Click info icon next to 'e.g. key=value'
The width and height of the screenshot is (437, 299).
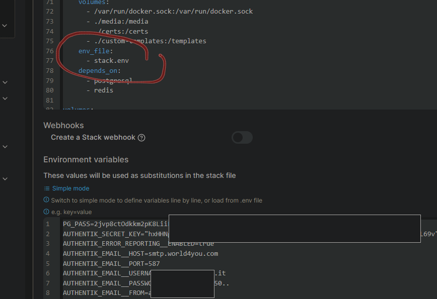pyautogui.click(x=46, y=212)
